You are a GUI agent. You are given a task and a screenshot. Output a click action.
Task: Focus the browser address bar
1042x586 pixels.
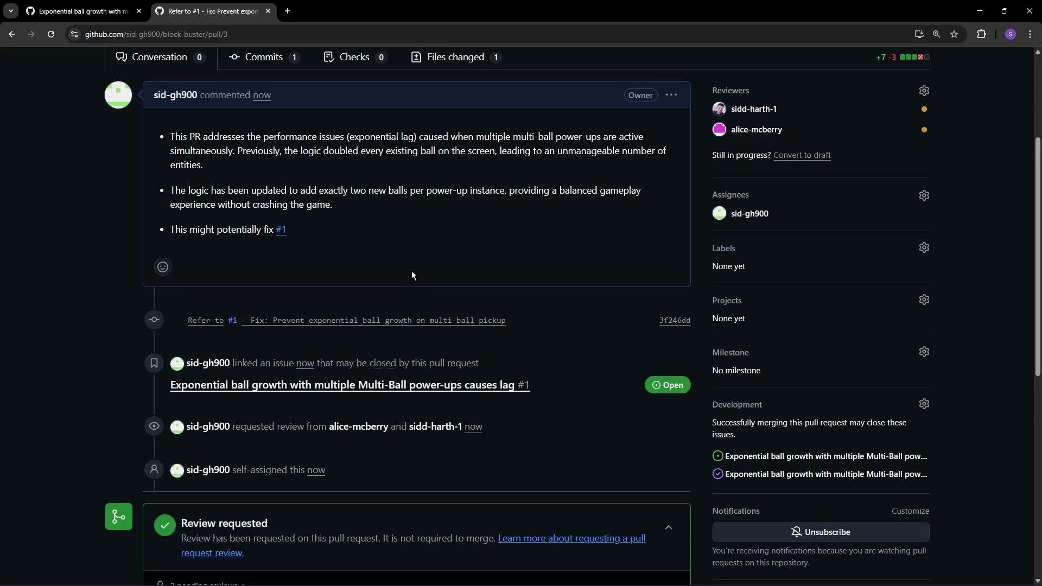pyautogui.click(x=488, y=34)
